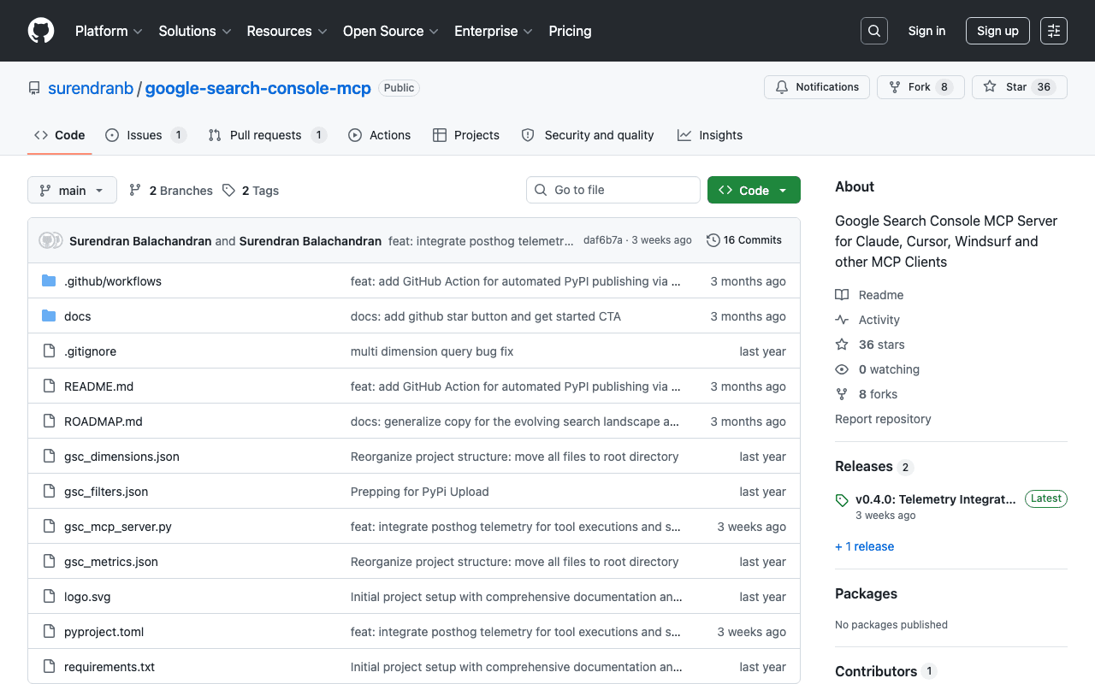Image resolution: width=1095 pixels, height=684 pixels.
Task: Click the bell icon in Notifications
Action: tap(782, 87)
